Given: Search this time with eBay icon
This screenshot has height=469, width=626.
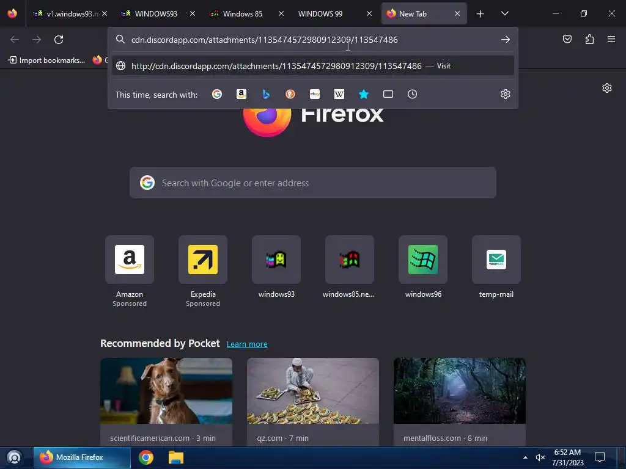Looking at the screenshot, I should [315, 94].
